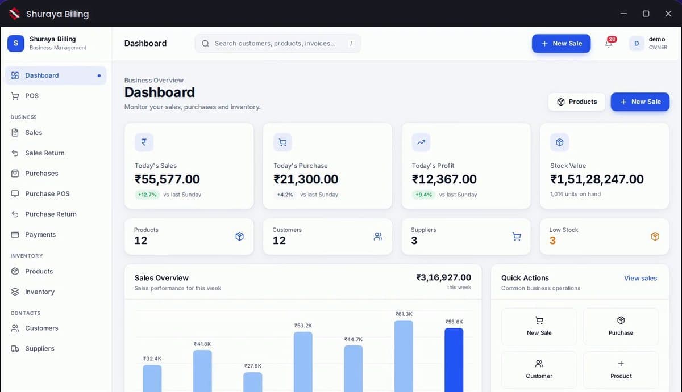Click trend arrow icon on Today's Profit card
The height and width of the screenshot is (392, 682).
click(x=421, y=142)
